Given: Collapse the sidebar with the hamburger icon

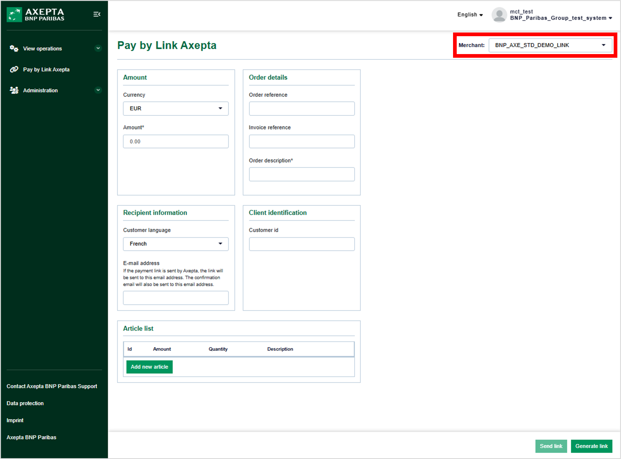Looking at the screenshot, I should coord(97,14).
